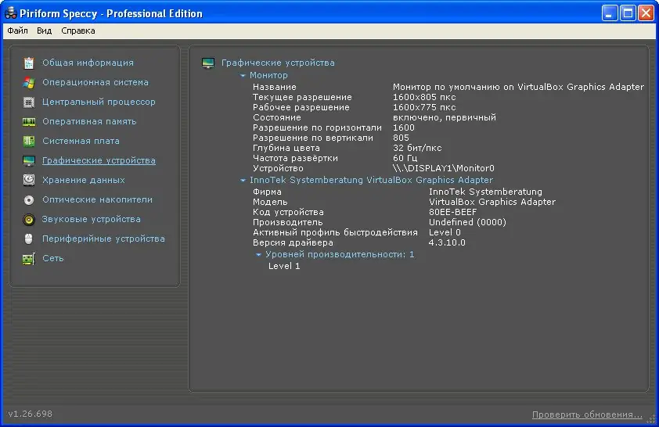Go to Системная плата section
The image size is (659, 427).
coord(81,141)
